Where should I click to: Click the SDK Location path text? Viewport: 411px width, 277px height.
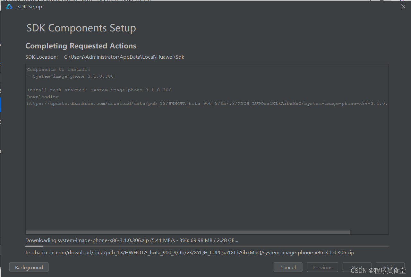[124, 57]
